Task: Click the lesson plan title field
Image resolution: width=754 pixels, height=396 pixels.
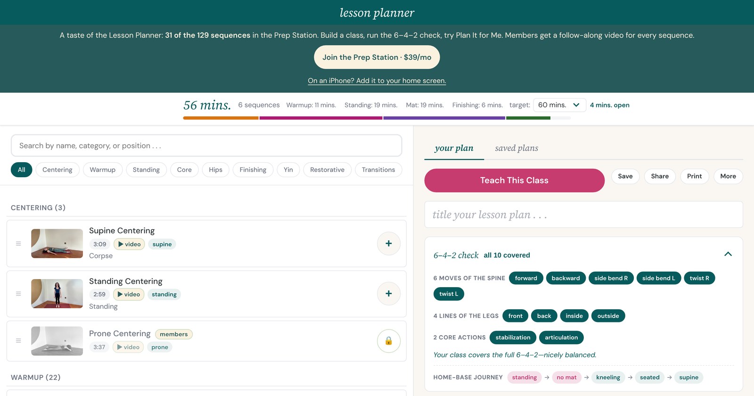Action: tap(584, 215)
